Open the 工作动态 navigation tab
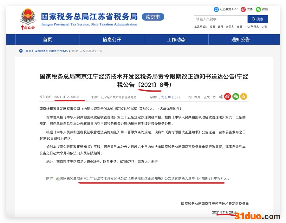The image size is (286, 223). 176,40
